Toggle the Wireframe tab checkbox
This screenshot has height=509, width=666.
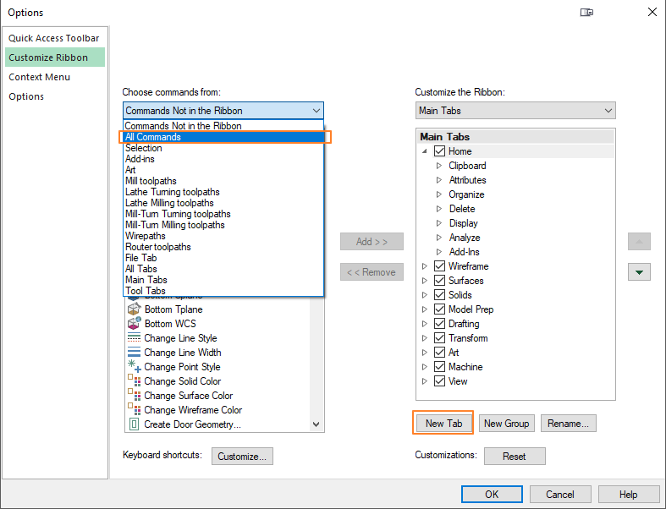click(439, 266)
